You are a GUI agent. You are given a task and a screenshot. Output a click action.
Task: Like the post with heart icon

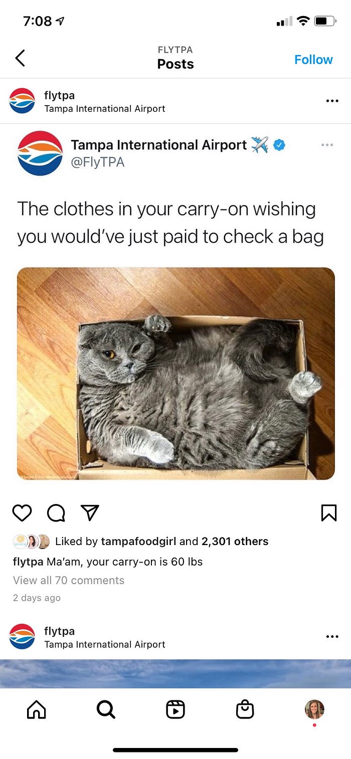(22, 513)
